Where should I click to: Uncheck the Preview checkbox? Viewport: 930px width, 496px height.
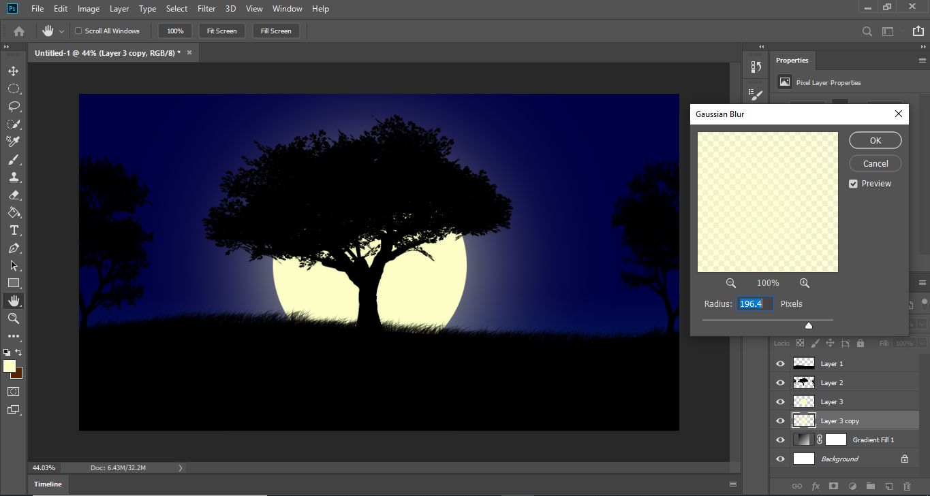[853, 184]
